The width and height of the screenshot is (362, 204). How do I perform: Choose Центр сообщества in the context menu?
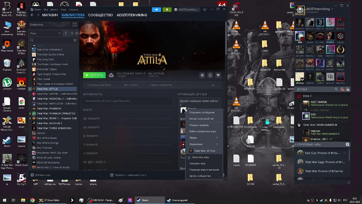[x=200, y=176]
